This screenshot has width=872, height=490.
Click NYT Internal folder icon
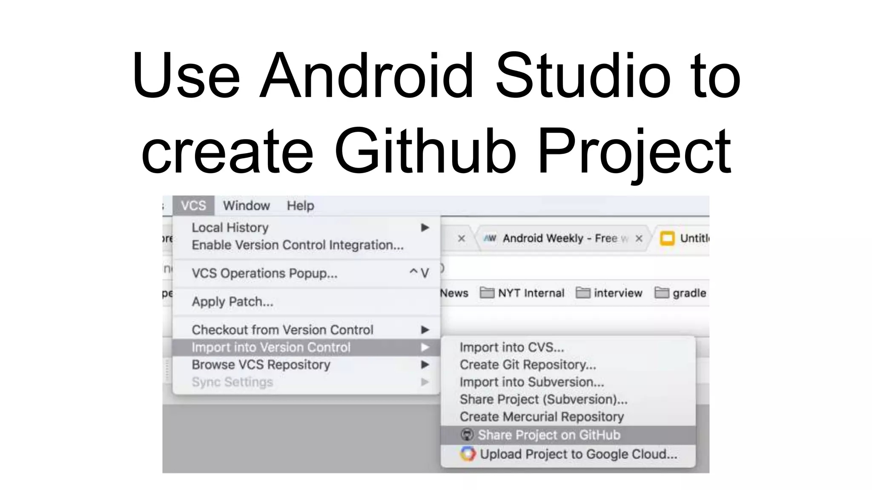click(487, 293)
